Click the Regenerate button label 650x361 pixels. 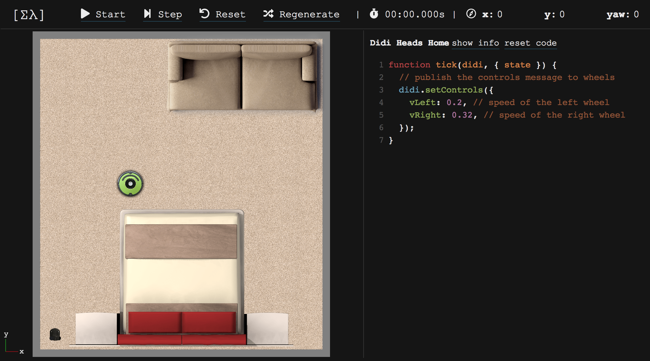point(309,14)
